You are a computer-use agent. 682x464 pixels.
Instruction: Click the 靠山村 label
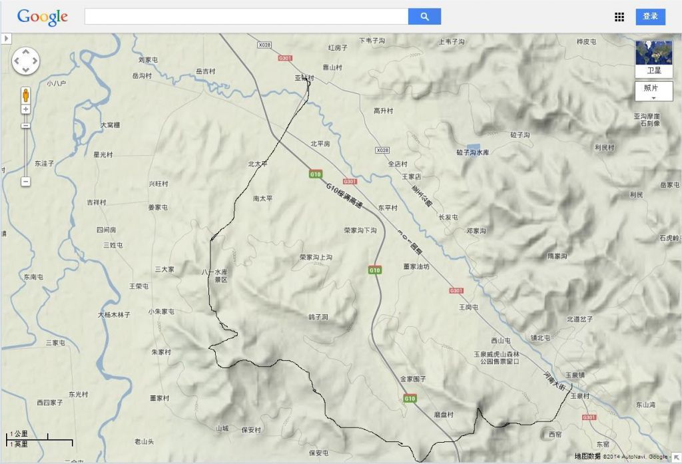pyautogui.click(x=332, y=67)
